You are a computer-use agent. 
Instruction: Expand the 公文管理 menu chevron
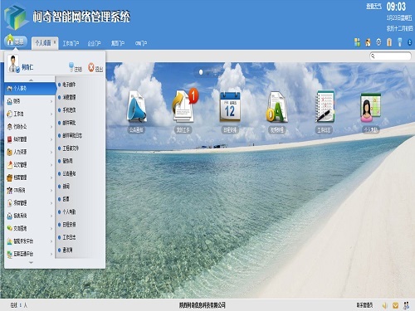tap(51, 165)
